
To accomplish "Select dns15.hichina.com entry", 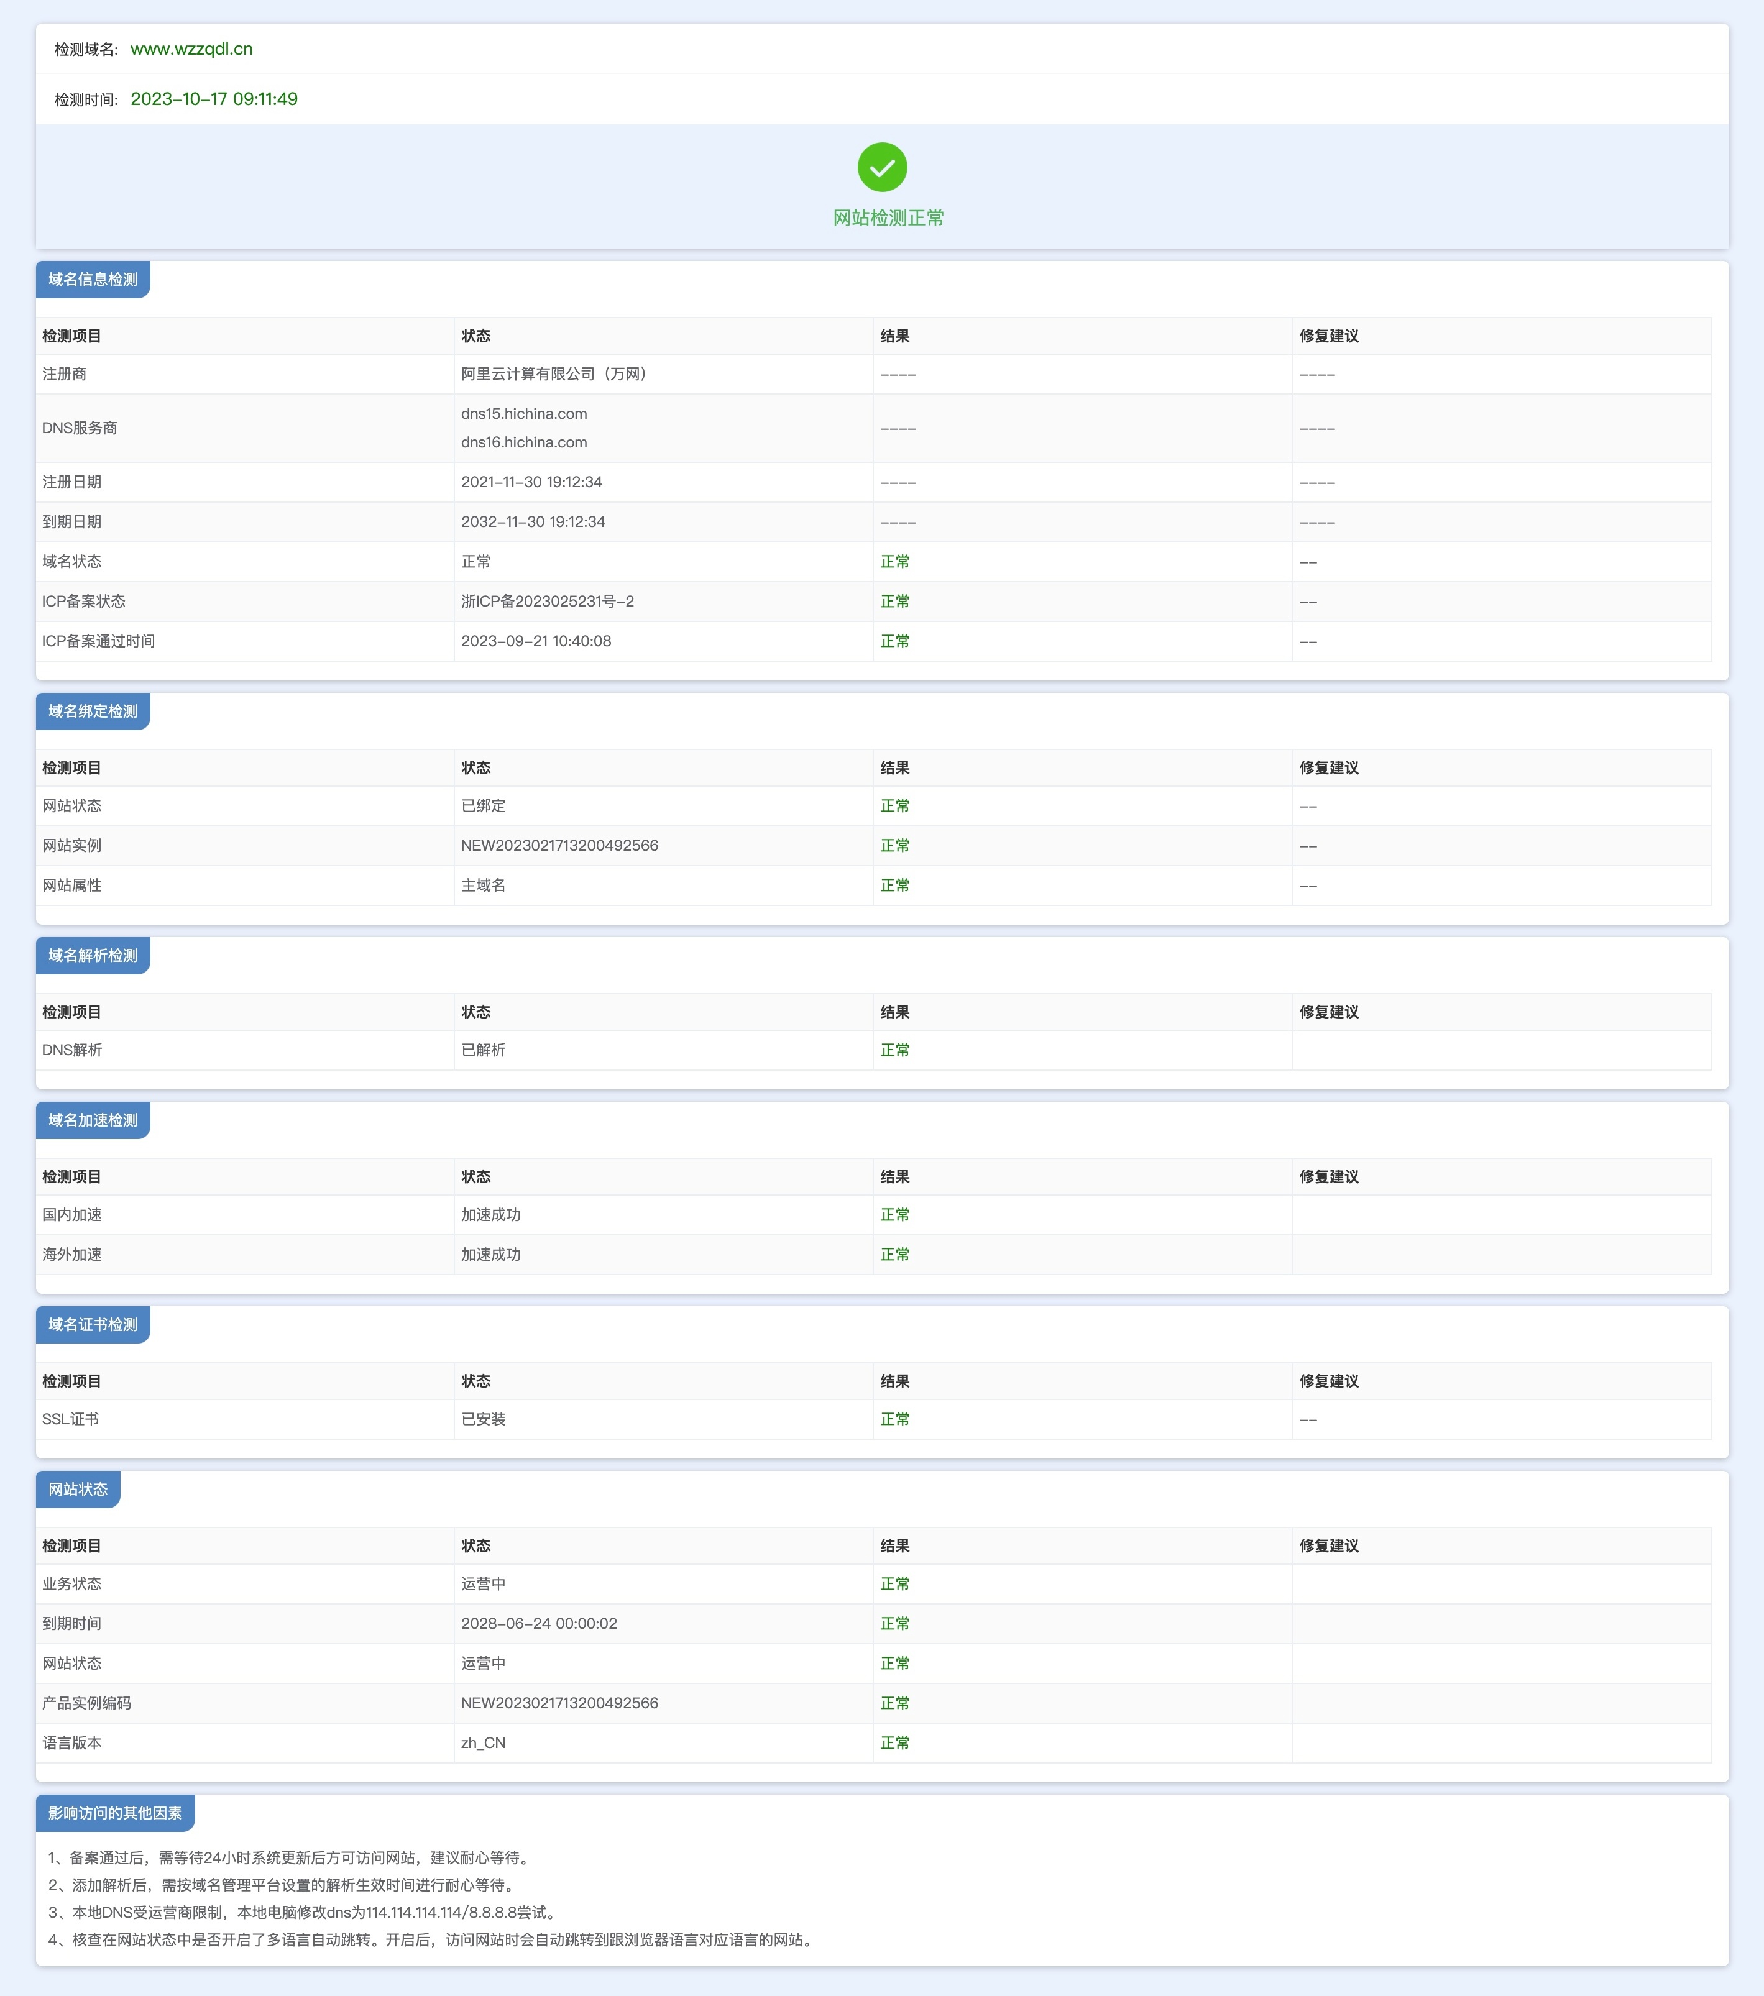I will (x=525, y=414).
